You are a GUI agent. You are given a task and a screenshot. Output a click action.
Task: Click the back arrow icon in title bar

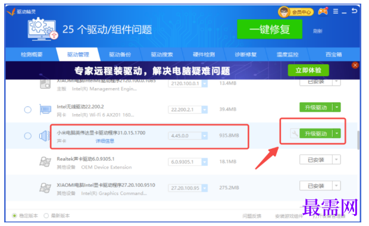pos(354,11)
